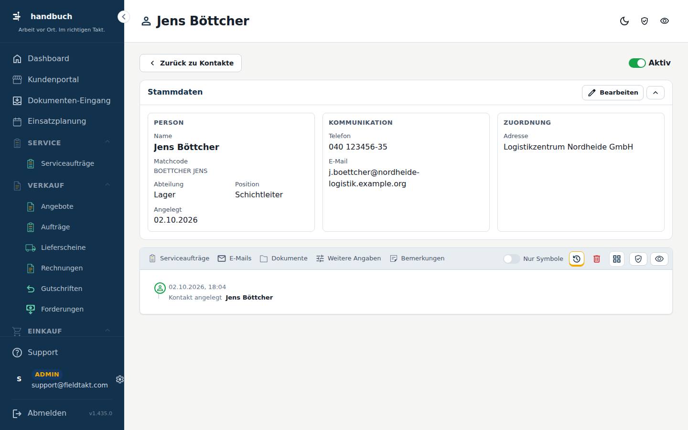Open the grid layout icon in toolbar
Viewport: 688px width, 430px height.
point(617,258)
